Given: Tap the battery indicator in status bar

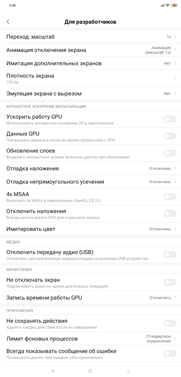Looking at the screenshot, I should pyautogui.click(x=174, y=5).
